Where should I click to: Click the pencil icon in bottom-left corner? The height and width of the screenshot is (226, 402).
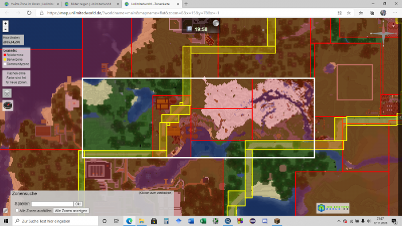(5, 211)
